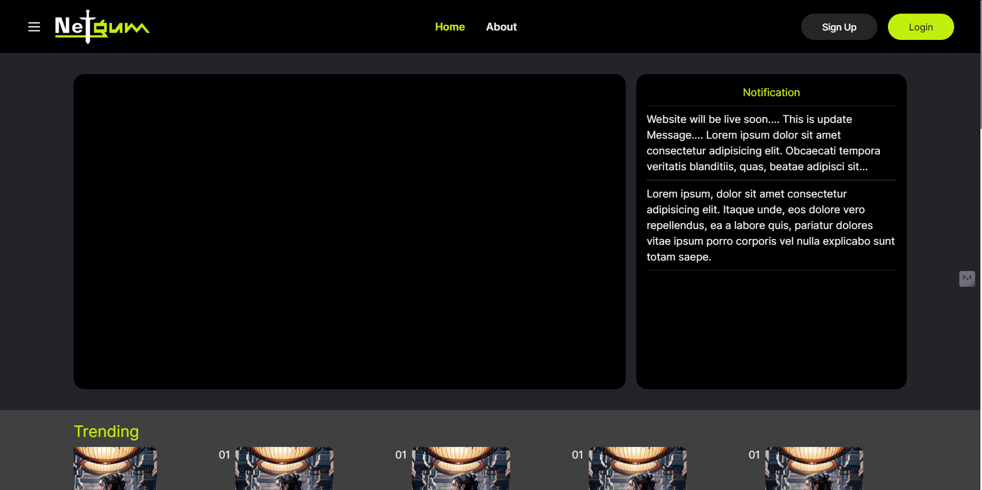The image size is (982, 490).
Task: Click the large black media player panel
Action: [349, 231]
